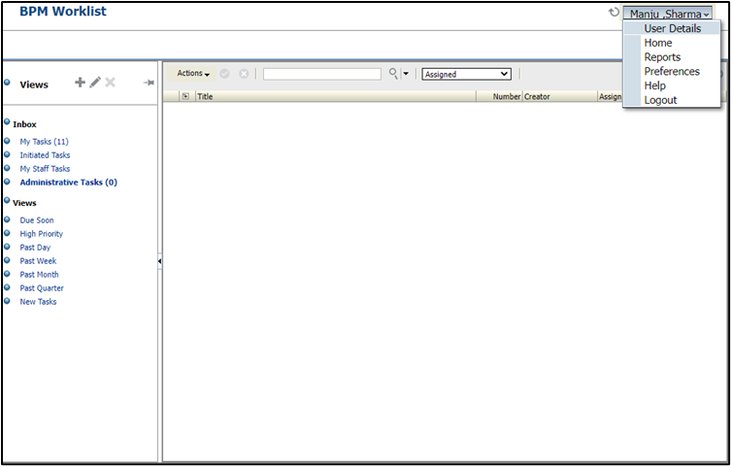Choose User Details from user menu
The width and height of the screenshot is (731, 466).
point(672,28)
